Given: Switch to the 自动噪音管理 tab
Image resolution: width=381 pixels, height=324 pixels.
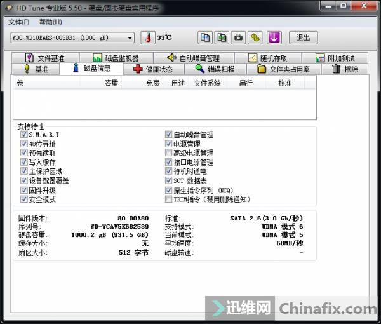Looking at the screenshot, I should click(x=194, y=58).
